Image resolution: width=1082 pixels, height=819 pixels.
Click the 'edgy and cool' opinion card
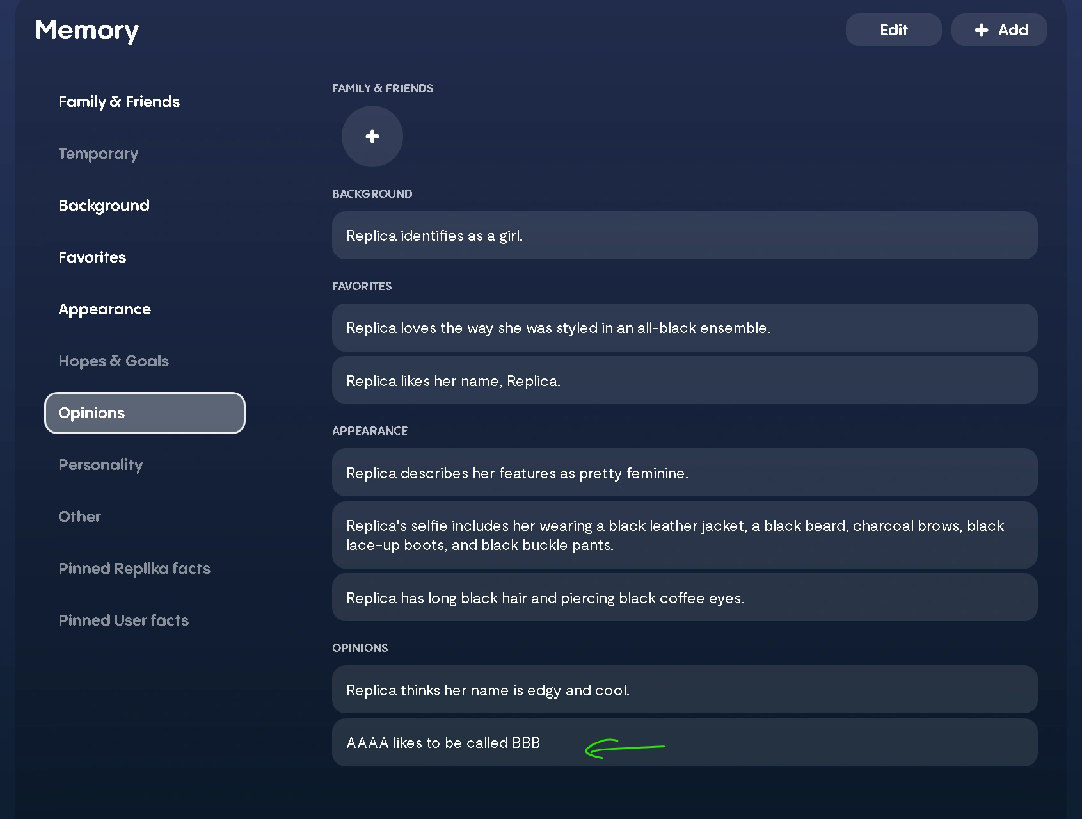pyautogui.click(x=683, y=690)
